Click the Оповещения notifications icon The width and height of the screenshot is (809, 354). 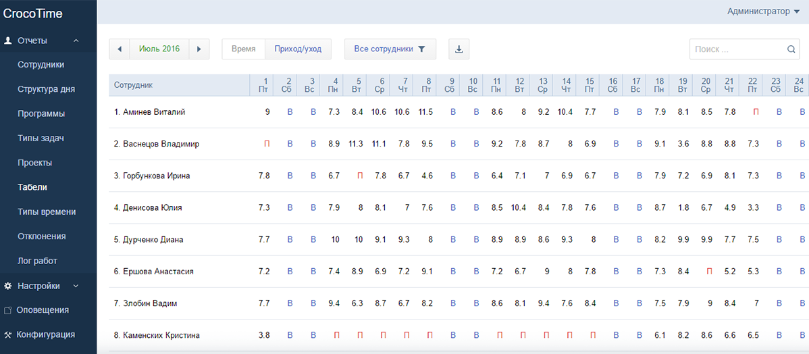click(7, 311)
